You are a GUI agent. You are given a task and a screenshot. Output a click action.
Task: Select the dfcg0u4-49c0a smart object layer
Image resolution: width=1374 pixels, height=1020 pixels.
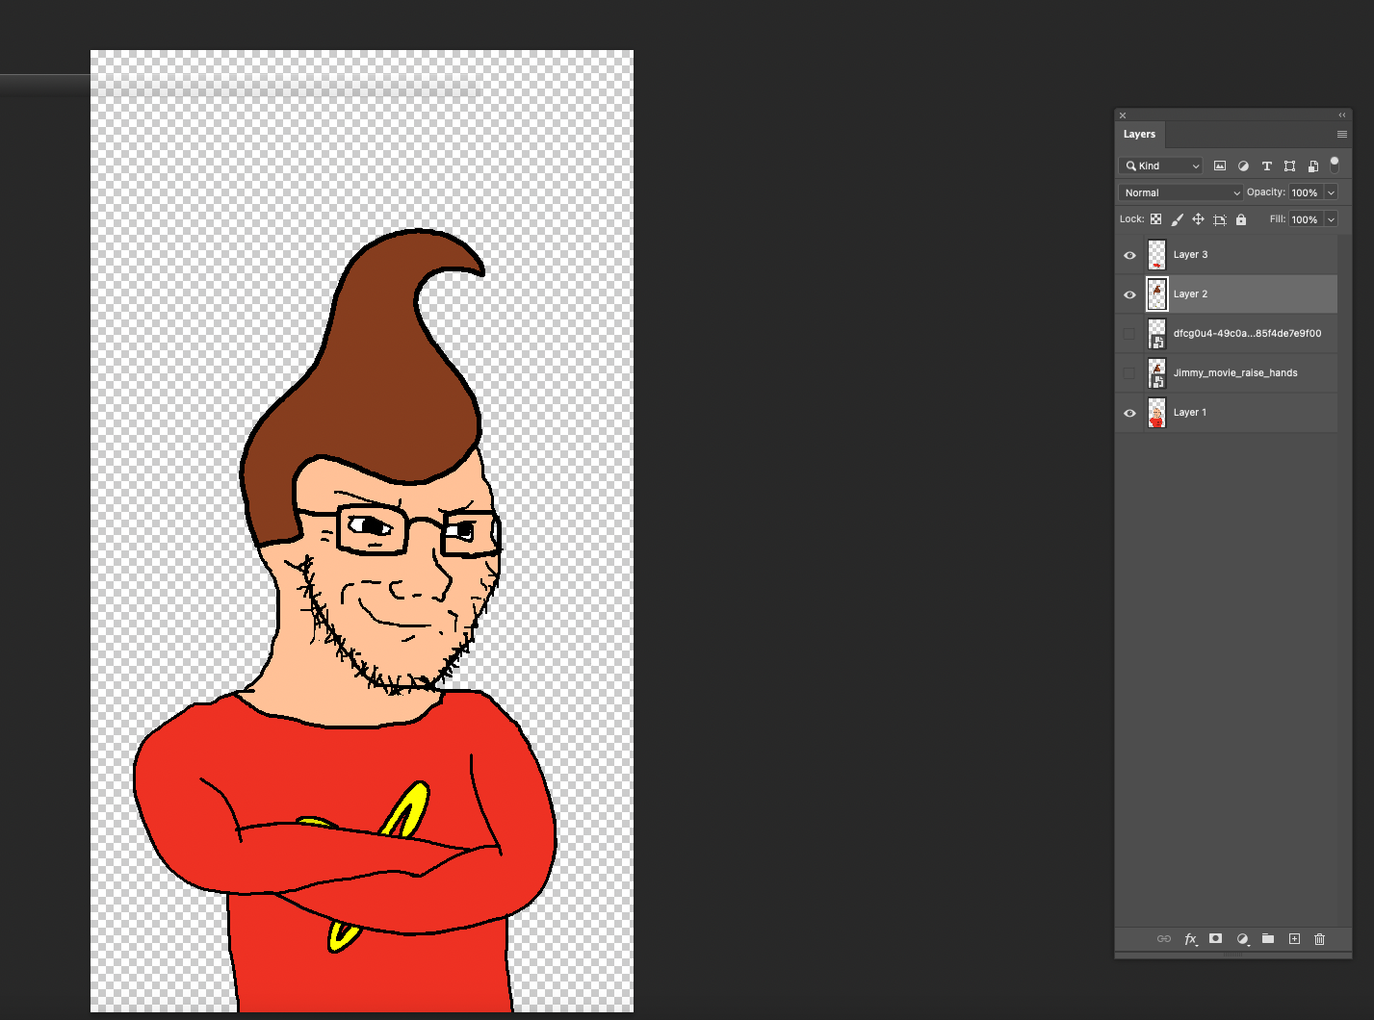tap(1246, 334)
